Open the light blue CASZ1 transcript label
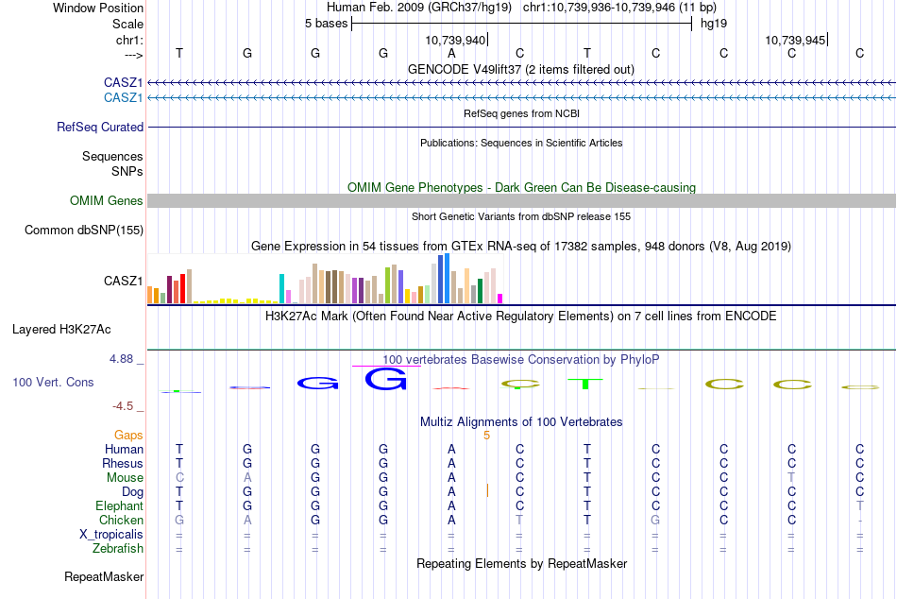Viewport: 897px width, 599px height. pyautogui.click(x=123, y=97)
